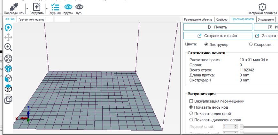Click the Расчетное время label
278x135 pixels.
click(x=205, y=60)
